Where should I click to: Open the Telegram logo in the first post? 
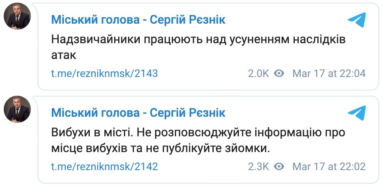click(x=356, y=20)
